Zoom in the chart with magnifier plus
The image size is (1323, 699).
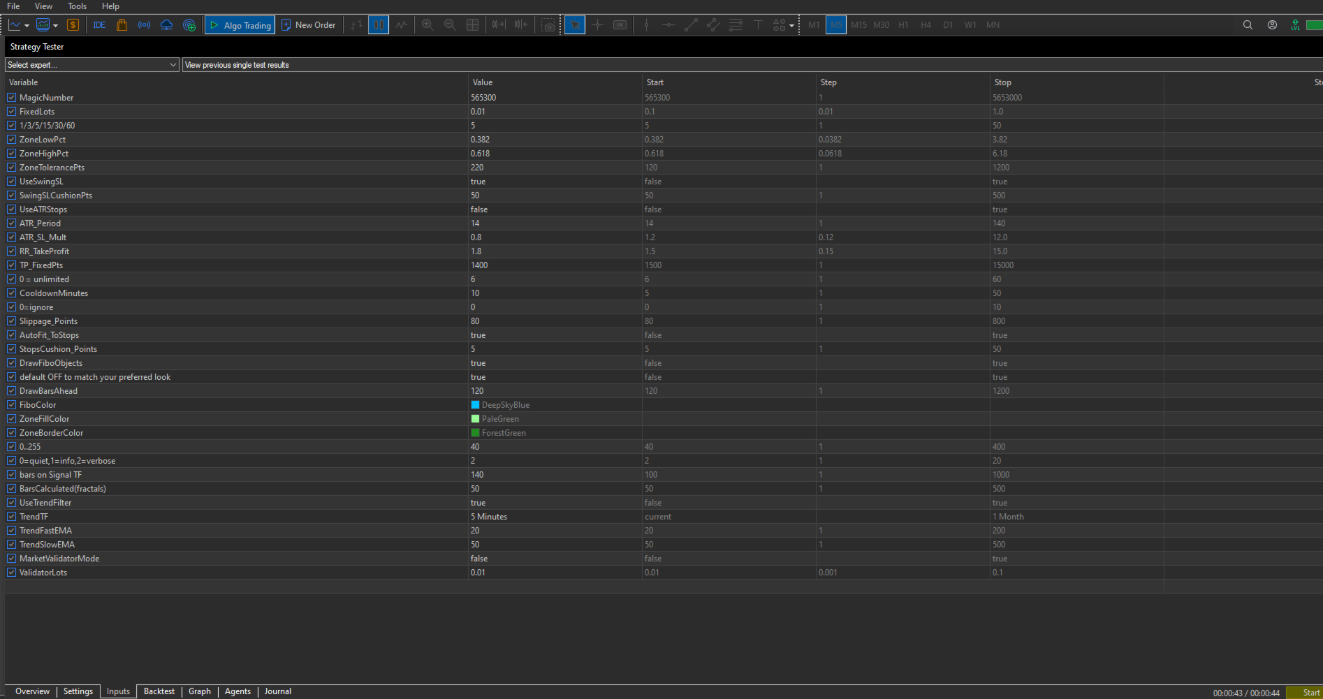[x=427, y=25]
